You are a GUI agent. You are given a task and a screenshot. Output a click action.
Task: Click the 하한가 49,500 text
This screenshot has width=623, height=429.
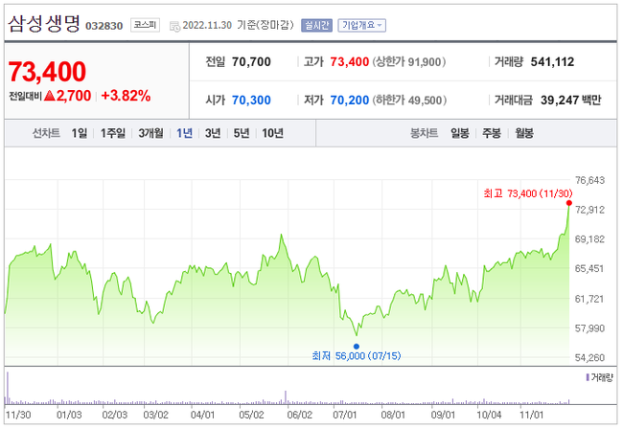tap(409, 100)
